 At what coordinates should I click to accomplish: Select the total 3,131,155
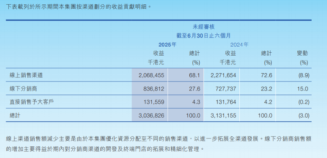tap(223, 115)
